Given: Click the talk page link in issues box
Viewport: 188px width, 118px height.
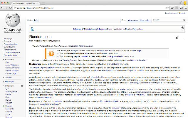Looking at the screenshot, I should 137,51.
